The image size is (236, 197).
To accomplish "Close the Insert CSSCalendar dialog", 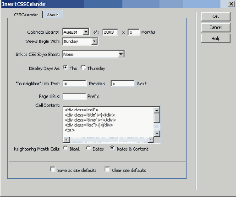I will [231, 4].
